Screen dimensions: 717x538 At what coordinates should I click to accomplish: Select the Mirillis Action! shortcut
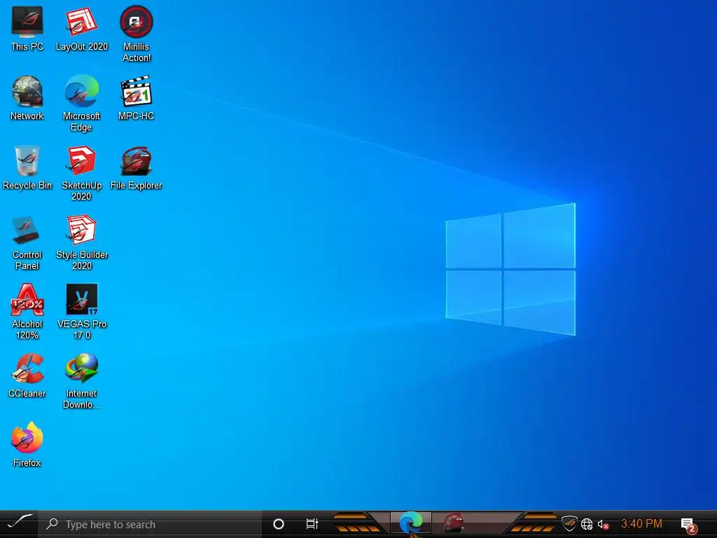pos(137,34)
